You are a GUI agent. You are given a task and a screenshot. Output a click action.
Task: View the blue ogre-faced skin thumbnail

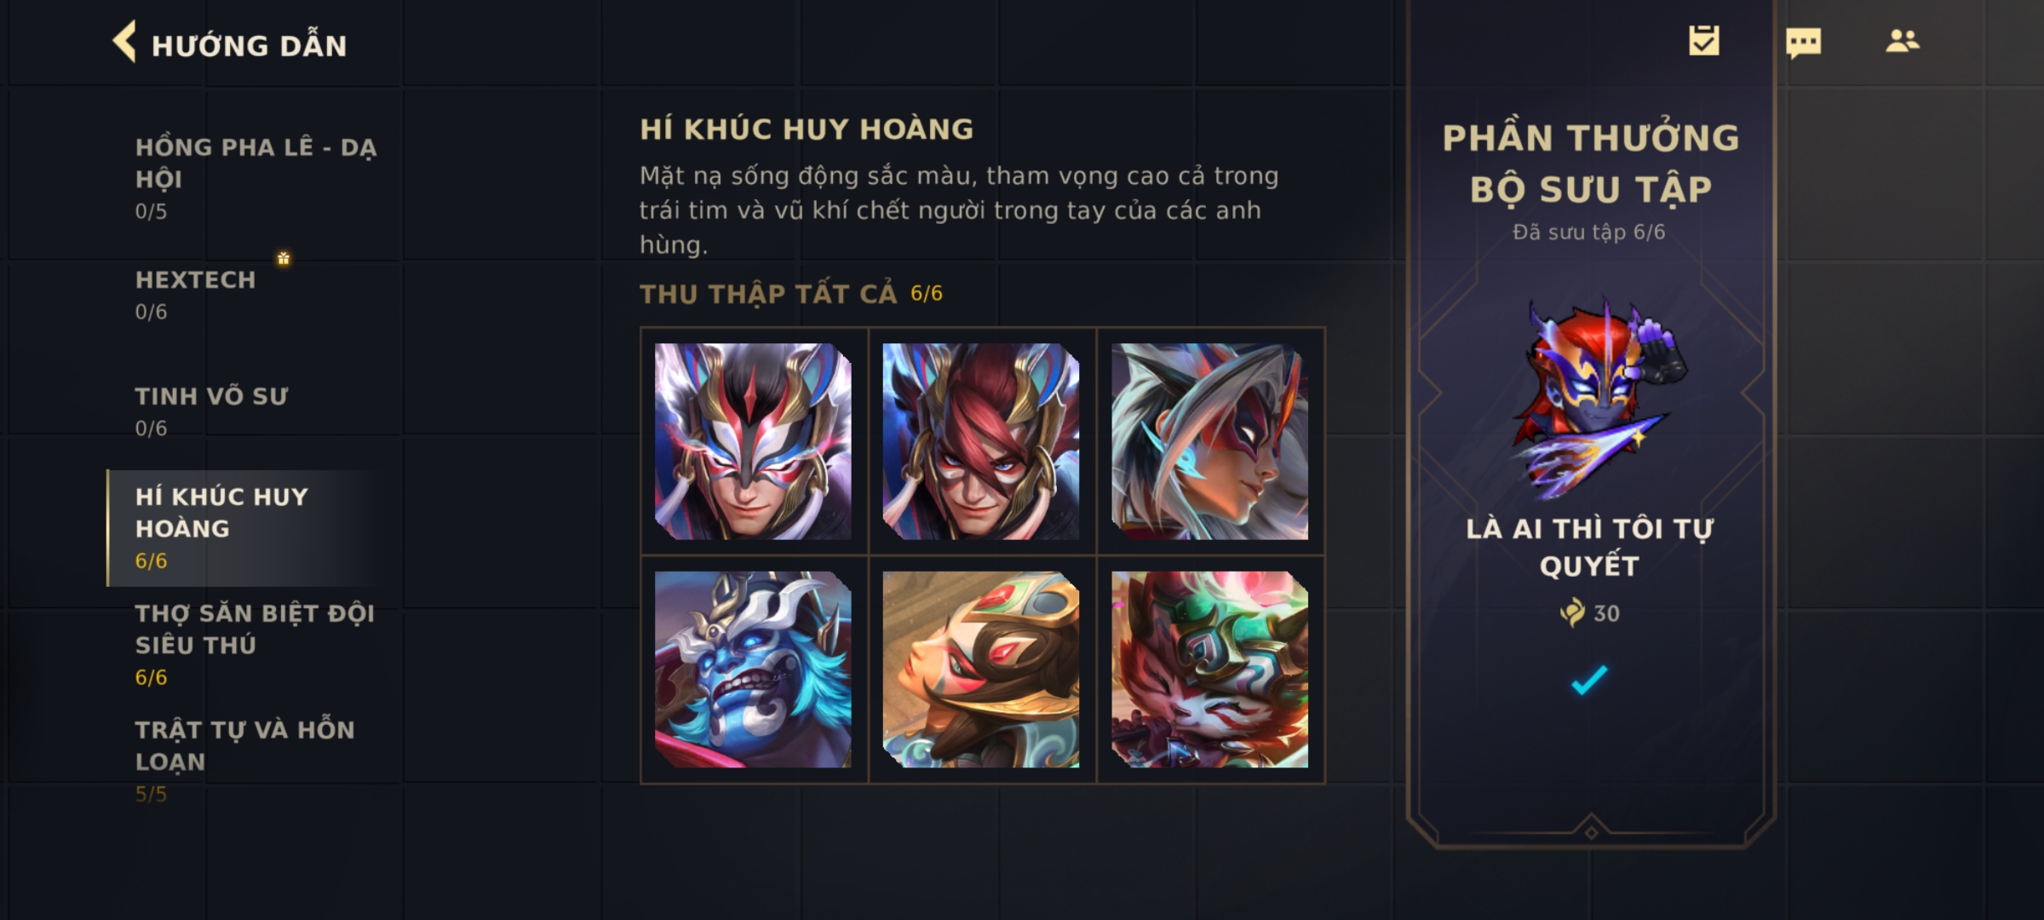753,670
